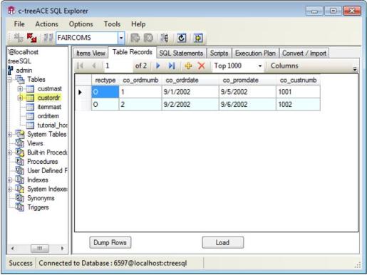
Task: Click the cell containing 9/1/2002
Action: click(190, 92)
